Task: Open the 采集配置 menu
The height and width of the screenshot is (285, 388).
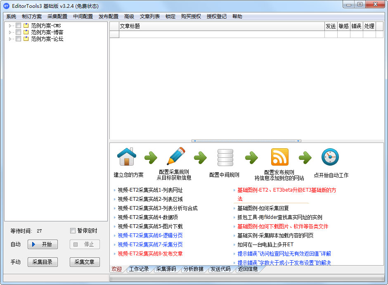Action: 57,17
